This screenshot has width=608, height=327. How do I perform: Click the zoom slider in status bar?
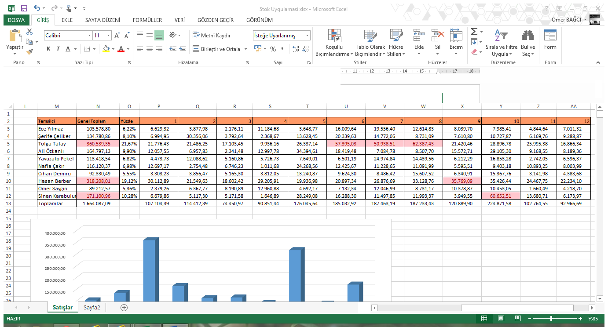(552, 319)
